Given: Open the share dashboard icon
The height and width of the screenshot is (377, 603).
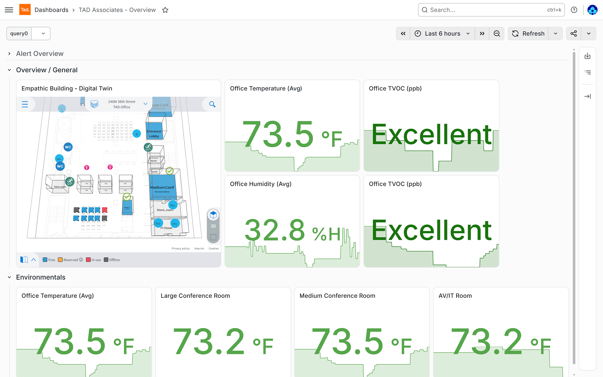Looking at the screenshot, I should point(574,34).
